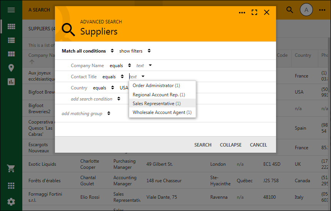Open the map location view
This screenshot has width=331, height=211.
(x=11, y=68)
